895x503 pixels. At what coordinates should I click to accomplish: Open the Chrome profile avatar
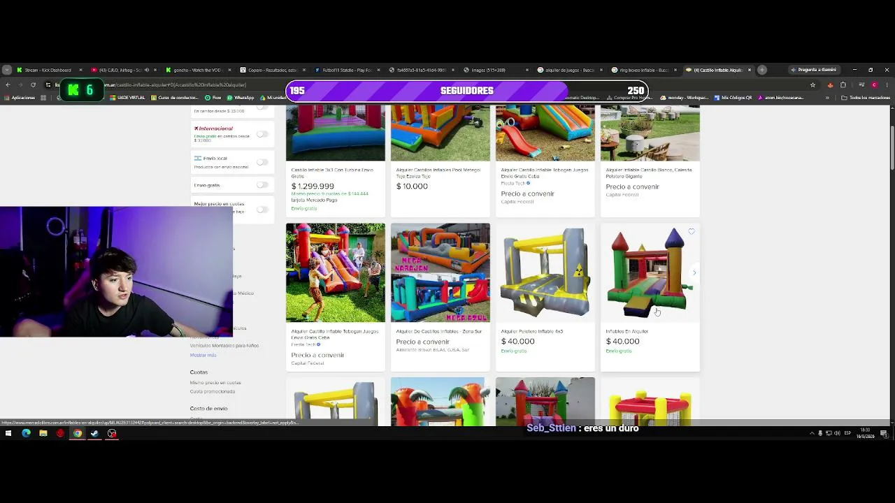(874, 85)
